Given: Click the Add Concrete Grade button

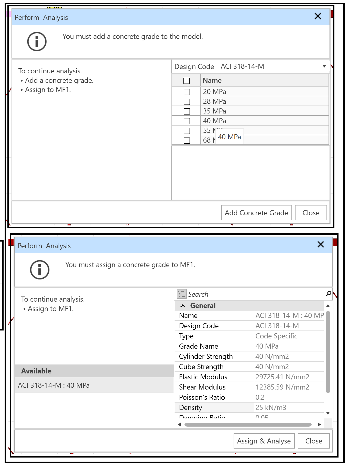Looking at the screenshot, I should click(x=256, y=213).
